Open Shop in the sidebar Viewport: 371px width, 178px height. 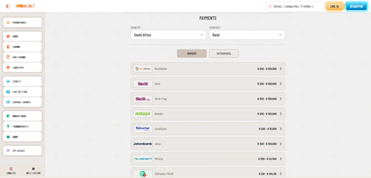pyautogui.click(x=22, y=137)
